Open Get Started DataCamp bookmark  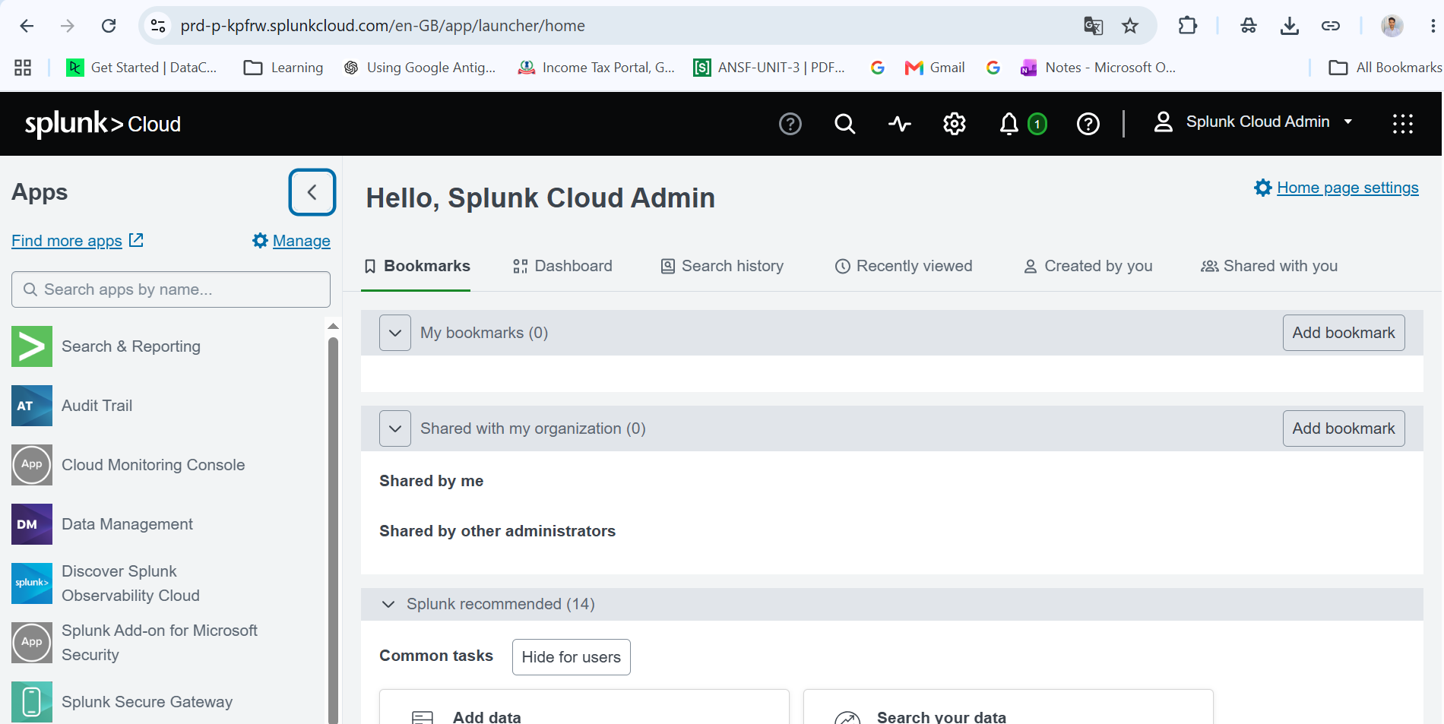click(x=142, y=68)
